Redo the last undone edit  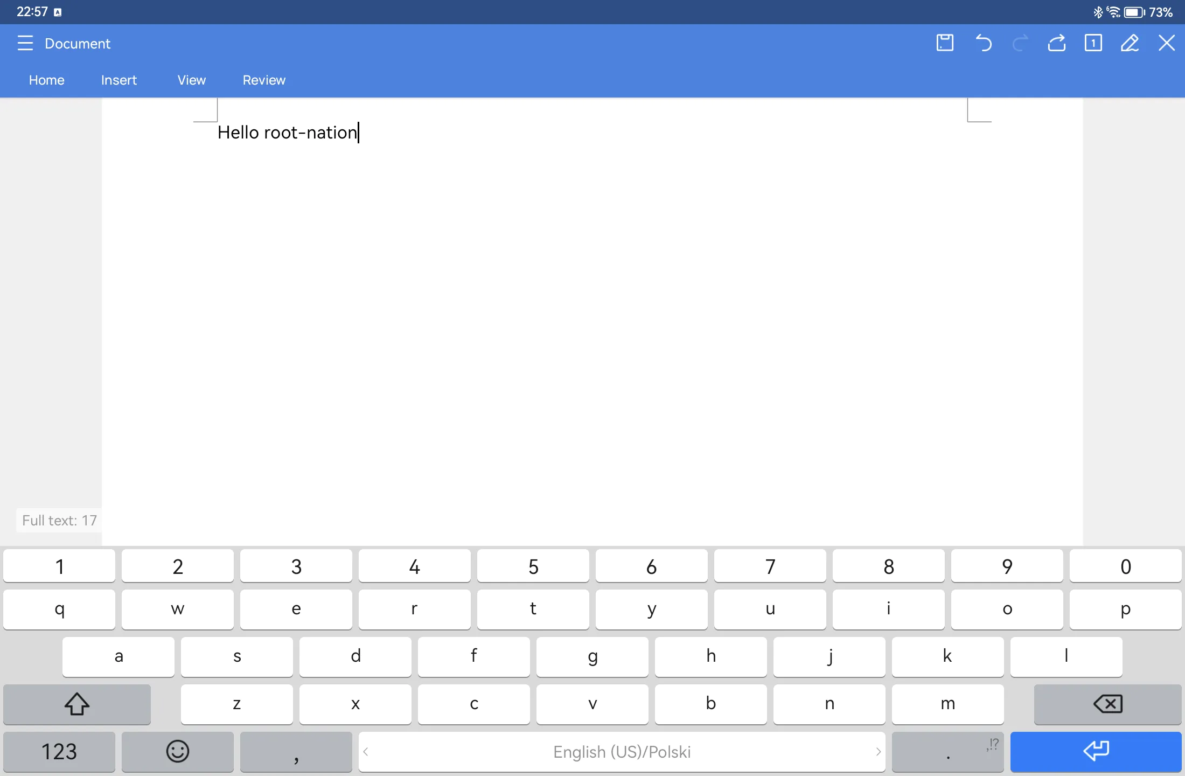click(x=1020, y=43)
